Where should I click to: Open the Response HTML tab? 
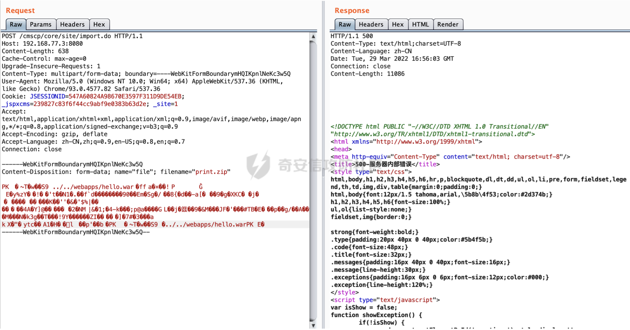coord(421,24)
